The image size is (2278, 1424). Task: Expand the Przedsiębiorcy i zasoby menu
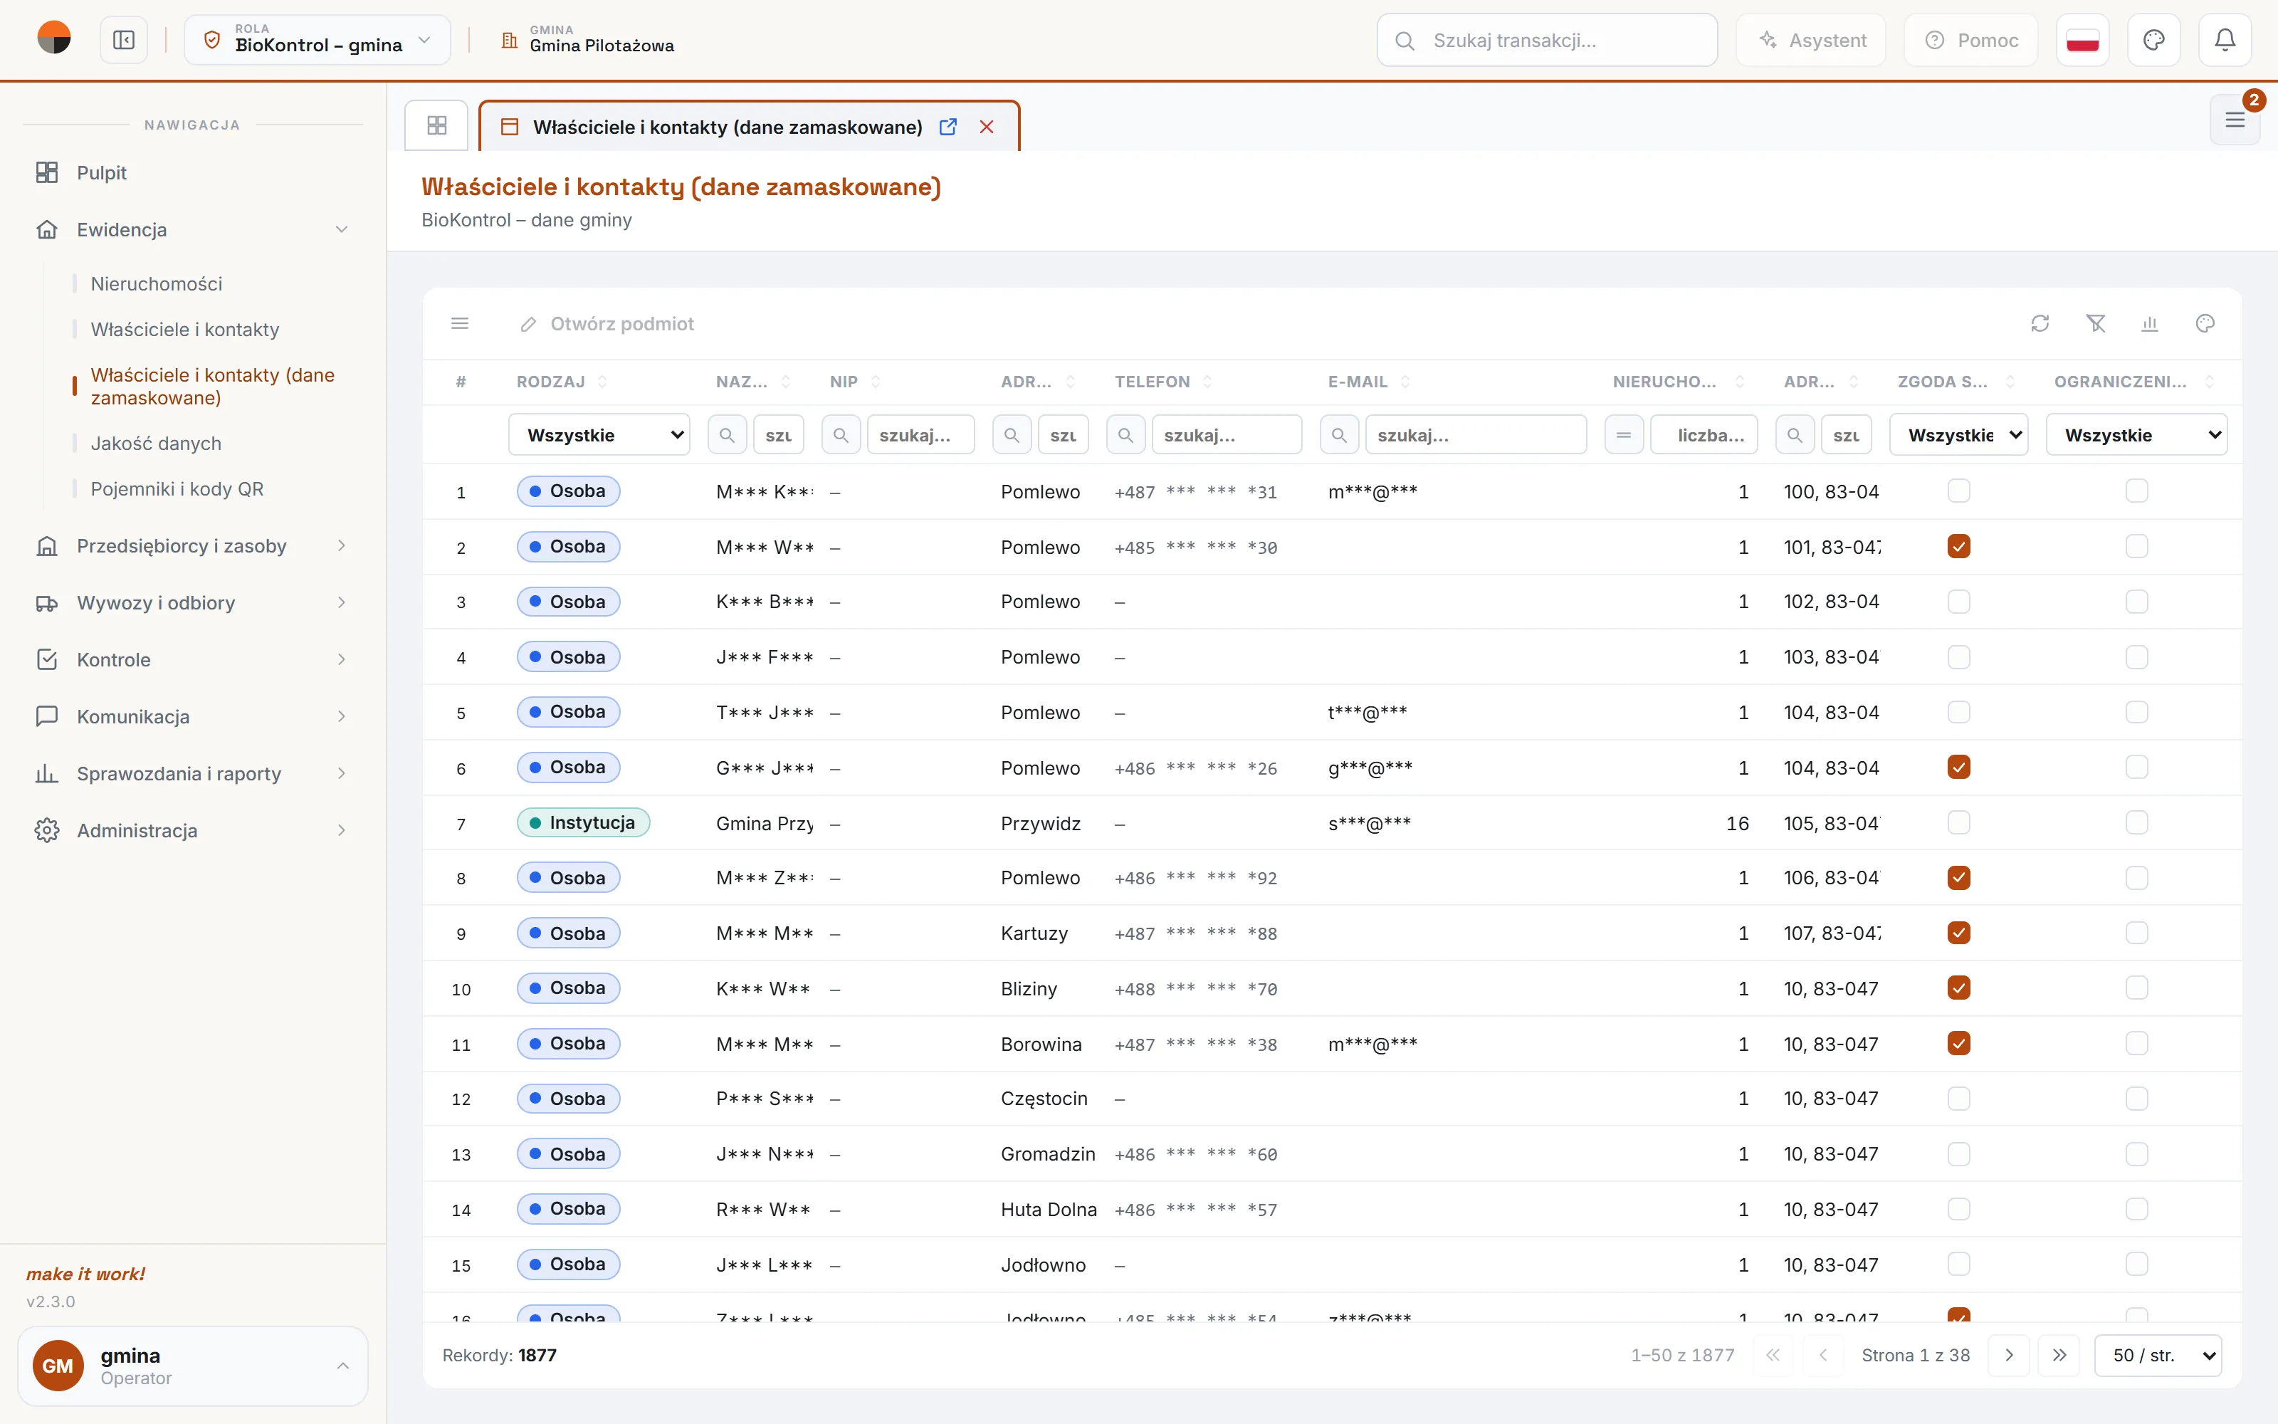193,546
